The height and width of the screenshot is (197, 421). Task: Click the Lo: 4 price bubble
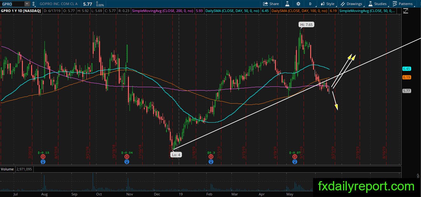(176, 155)
